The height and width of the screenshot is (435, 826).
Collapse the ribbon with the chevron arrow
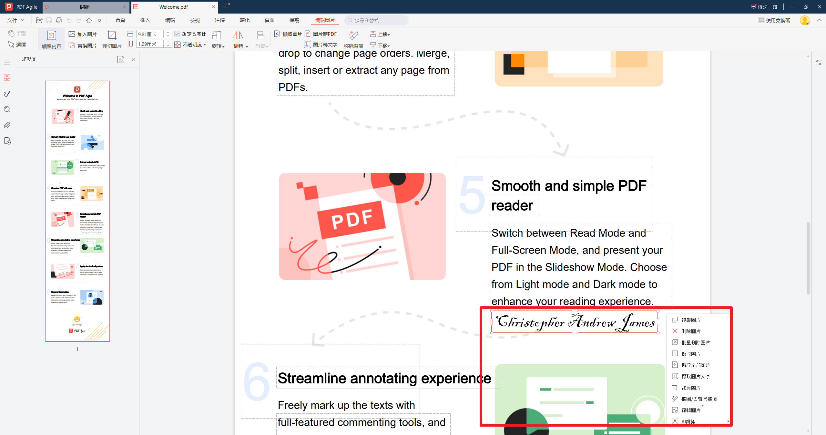tap(819, 20)
